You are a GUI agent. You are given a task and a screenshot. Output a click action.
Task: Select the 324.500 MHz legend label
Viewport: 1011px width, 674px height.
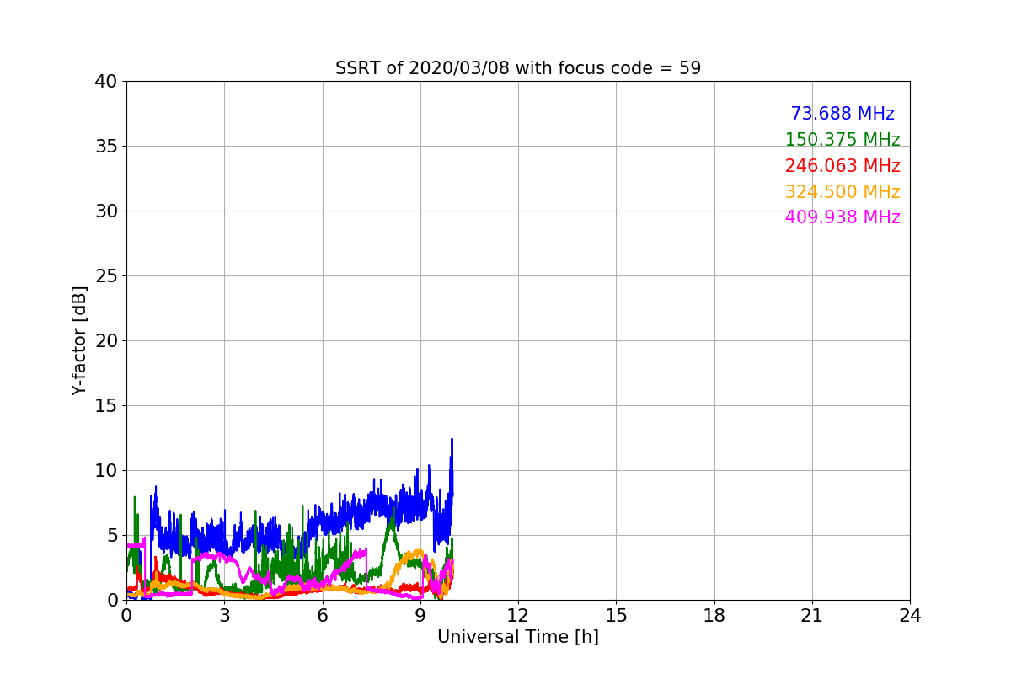pyautogui.click(x=842, y=192)
